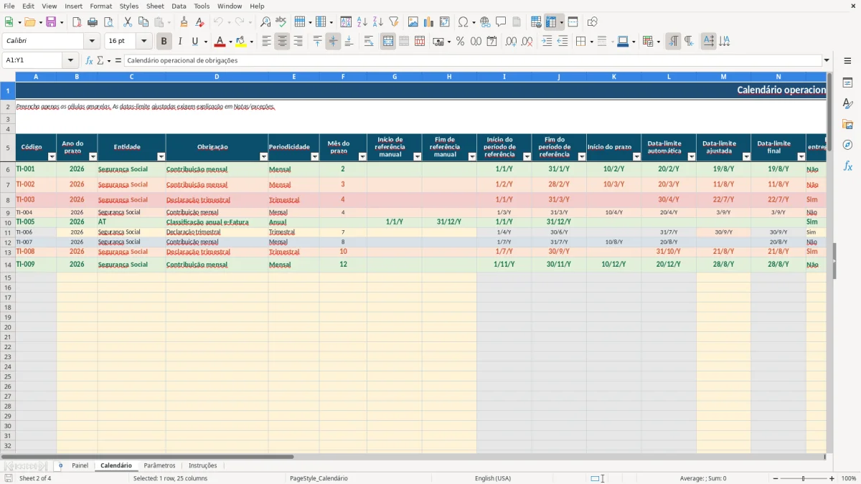Open the Data menu
861x484 pixels.
pyautogui.click(x=179, y=6)
